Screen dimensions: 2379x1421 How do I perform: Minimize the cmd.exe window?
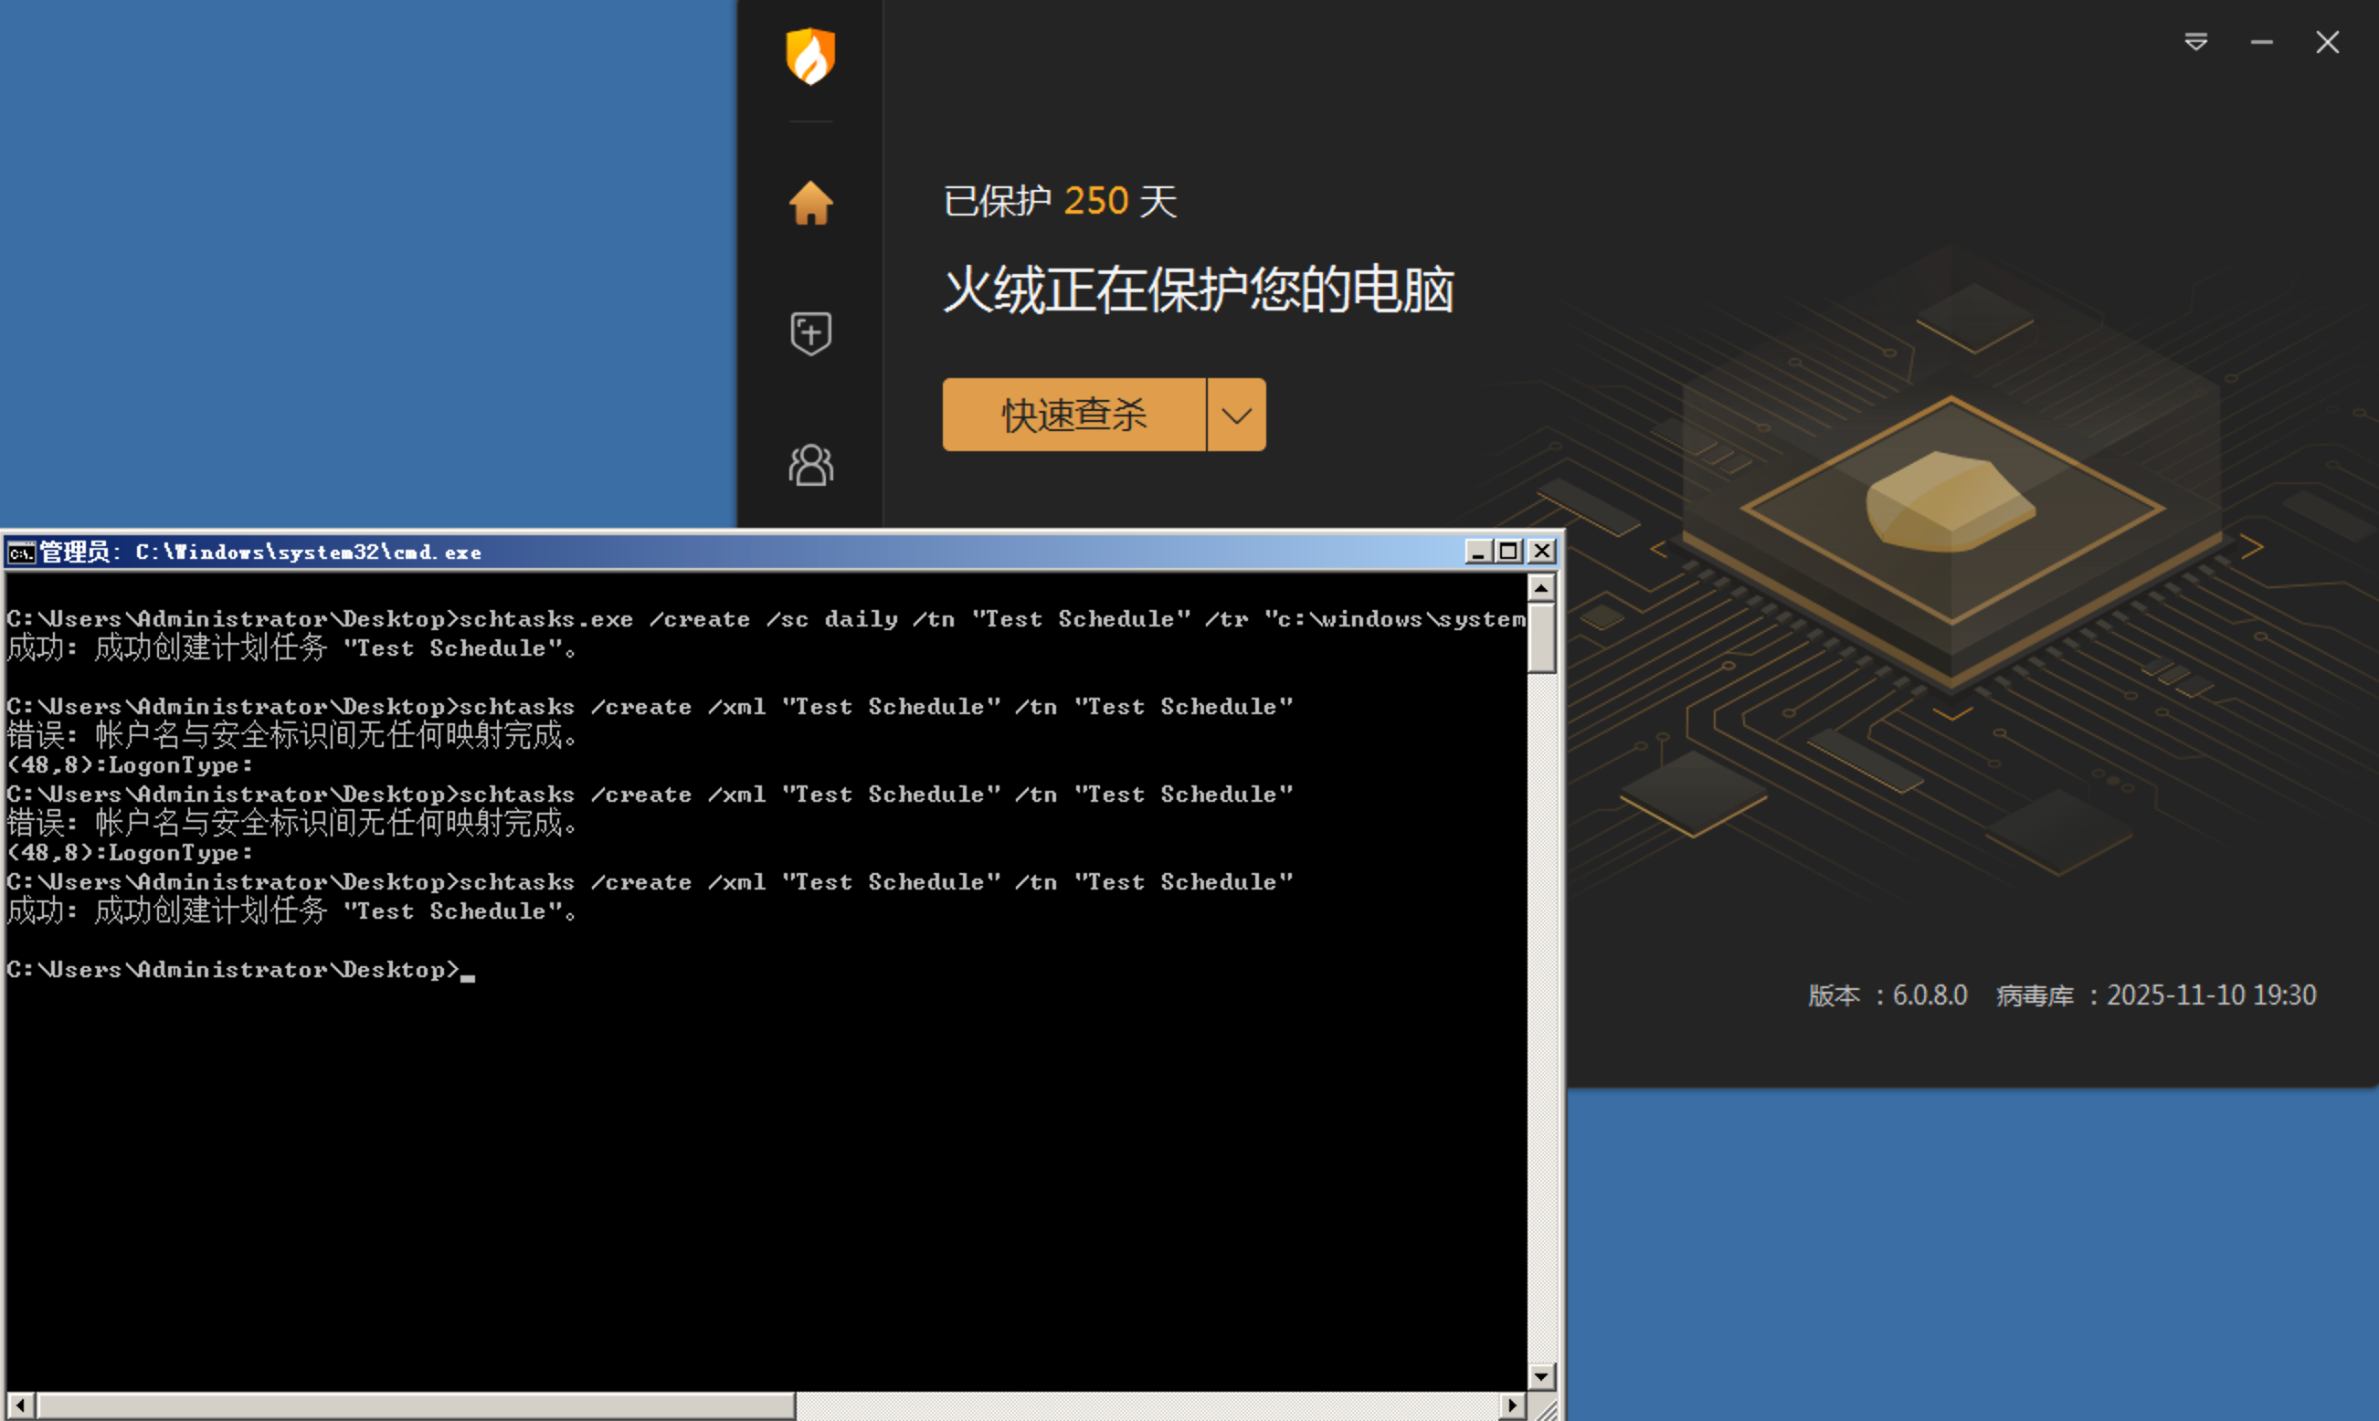point(1478,552)
